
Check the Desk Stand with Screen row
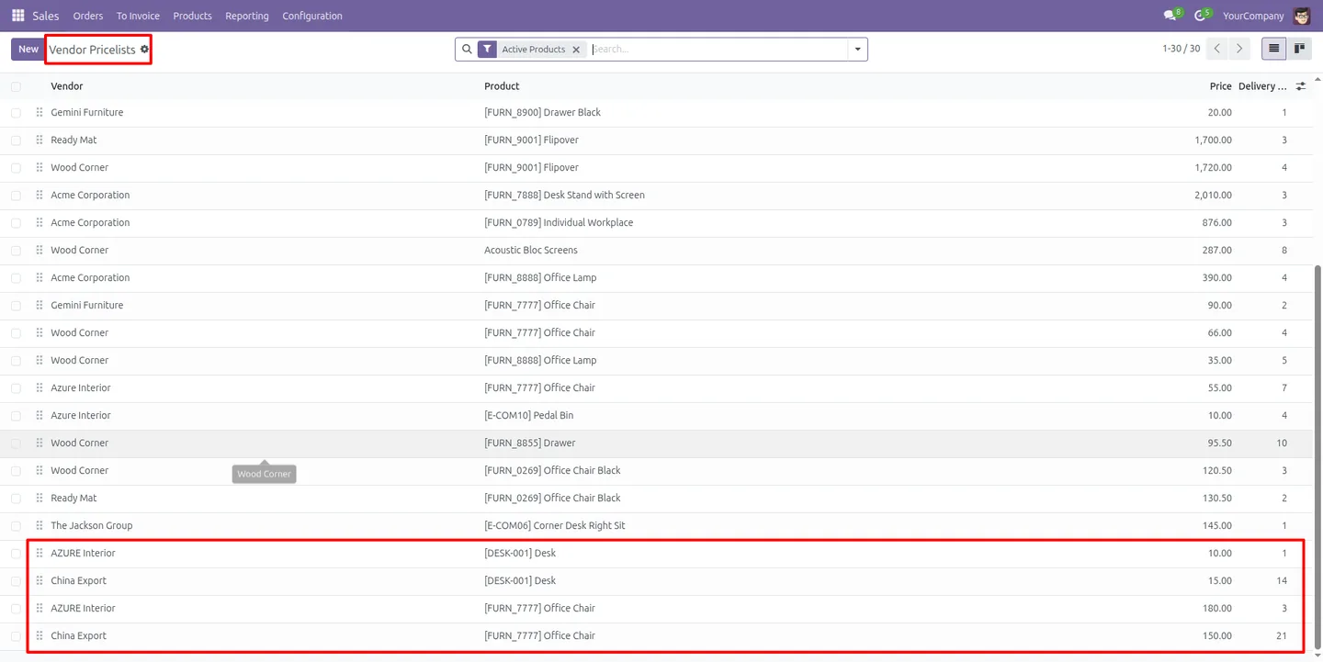[16, 196]
